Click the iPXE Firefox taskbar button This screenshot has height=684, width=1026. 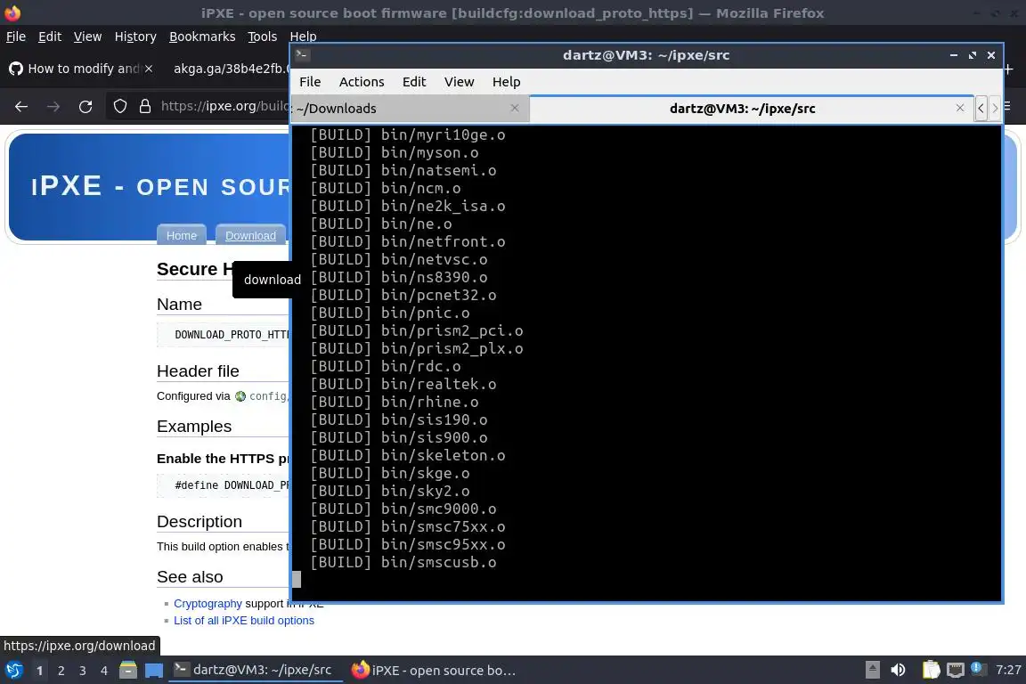pos(433,670)
